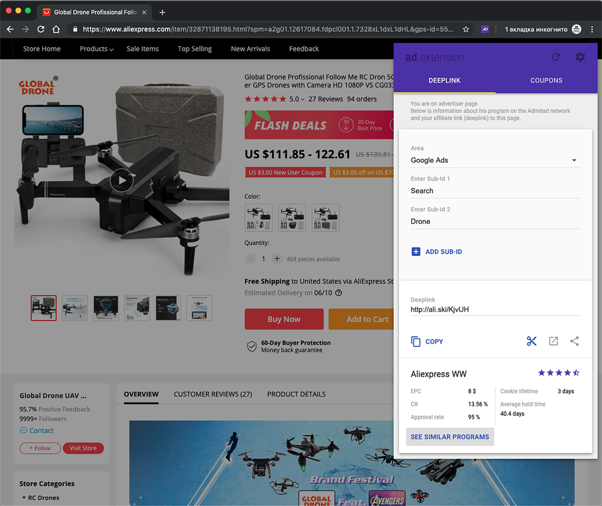Click the Buyer Protection shield icon
602x506 pixels.
pos(251,346)
